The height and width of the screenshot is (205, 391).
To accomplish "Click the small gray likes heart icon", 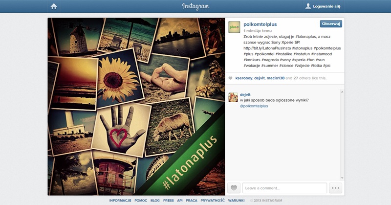I will [x=230, y=78].
